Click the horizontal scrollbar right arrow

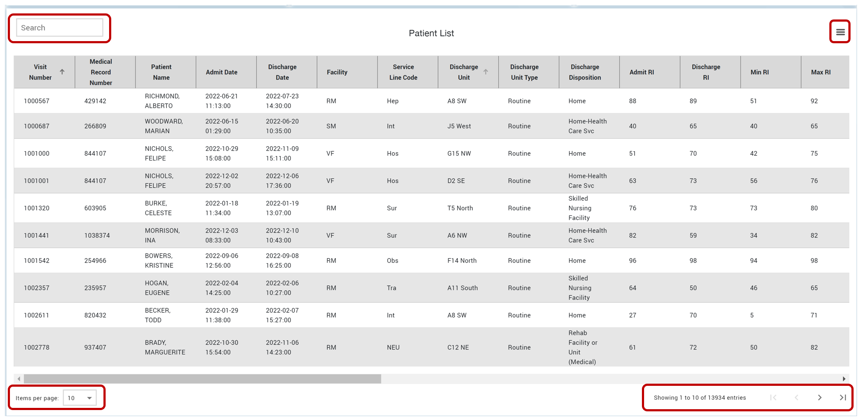tap(844, 379)
